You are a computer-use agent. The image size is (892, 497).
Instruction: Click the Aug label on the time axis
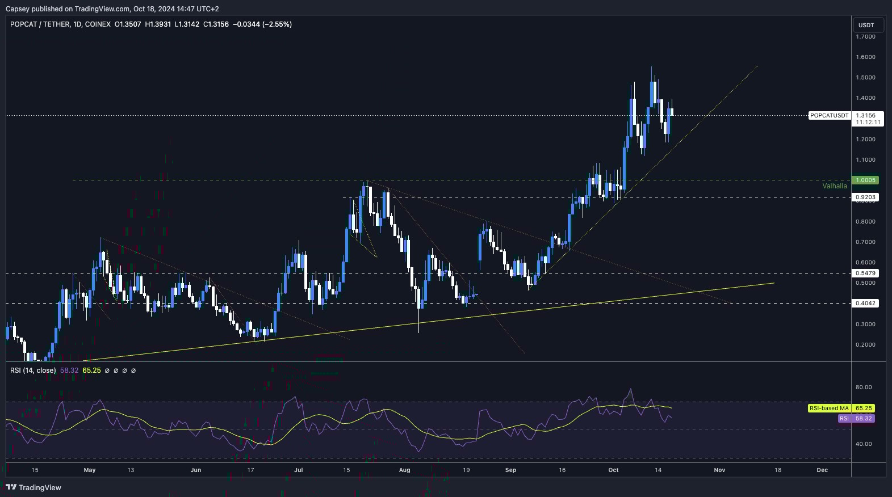click(x=404, y=470)
